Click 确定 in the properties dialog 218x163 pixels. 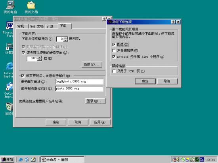click(x=56, y=122)
